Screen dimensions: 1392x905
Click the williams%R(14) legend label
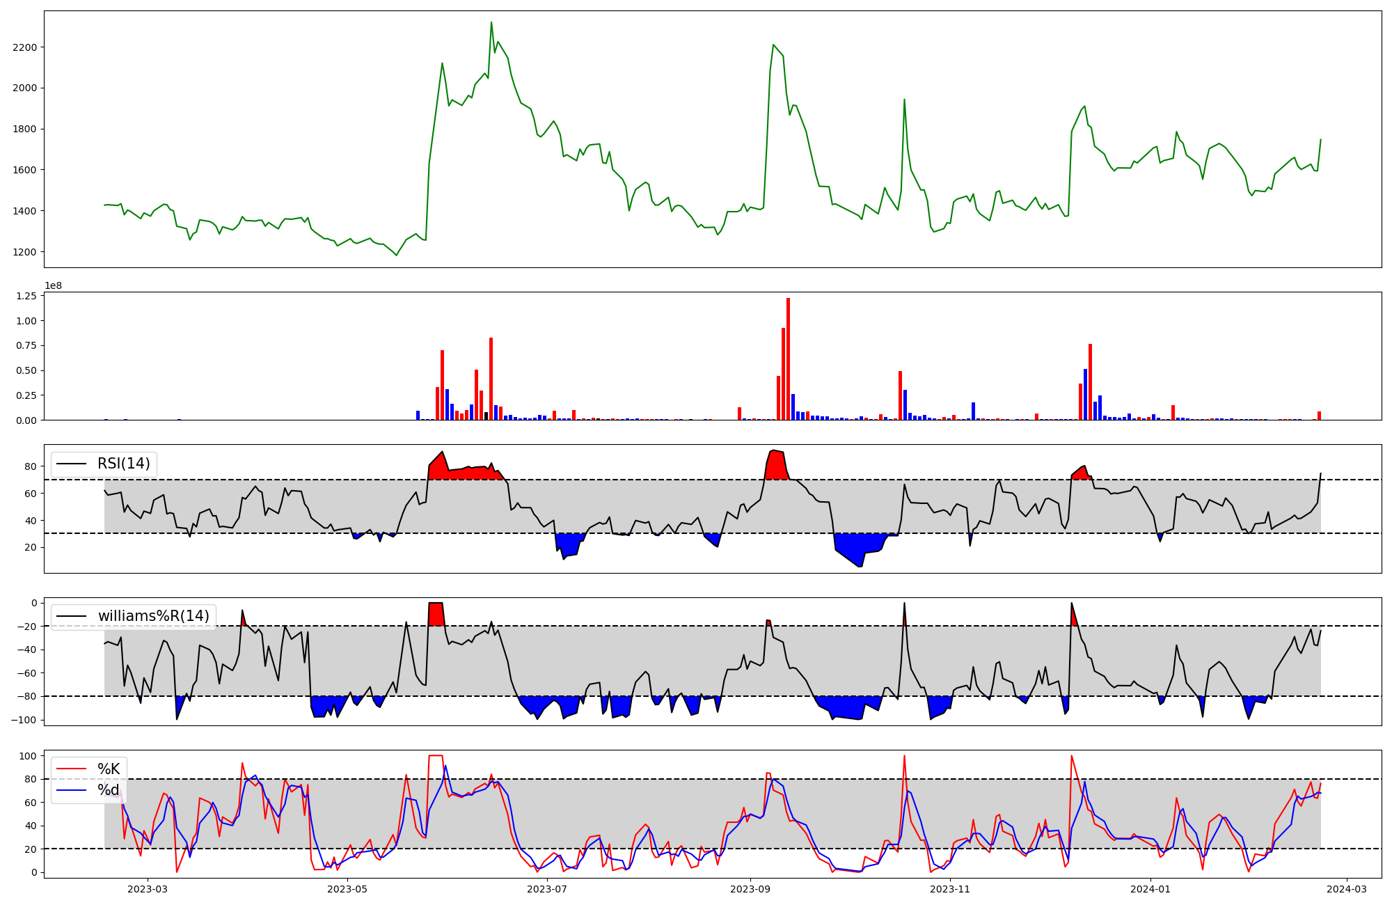click(153, 616)
